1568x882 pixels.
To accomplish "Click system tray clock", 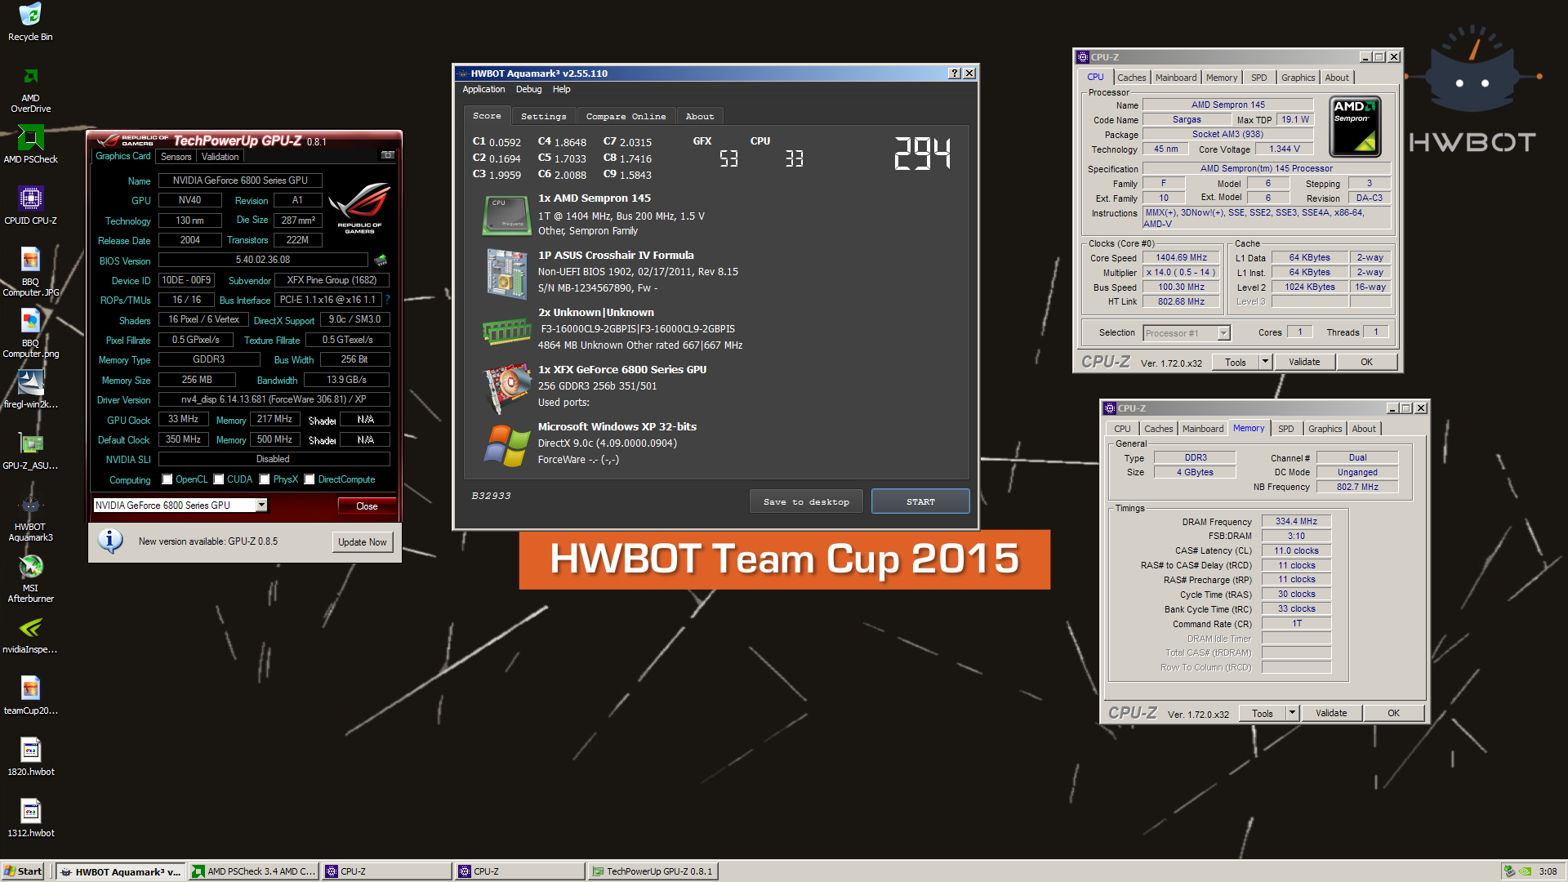I will click(1548, 871).
